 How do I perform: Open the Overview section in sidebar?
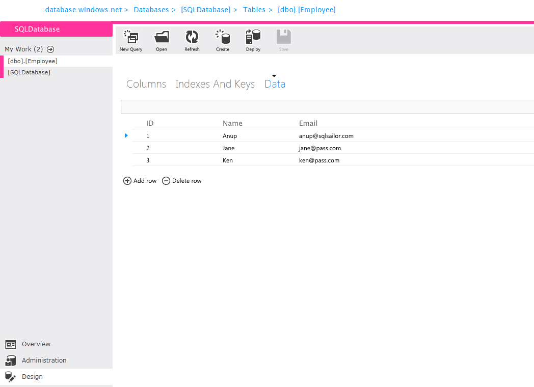[36, 344]
